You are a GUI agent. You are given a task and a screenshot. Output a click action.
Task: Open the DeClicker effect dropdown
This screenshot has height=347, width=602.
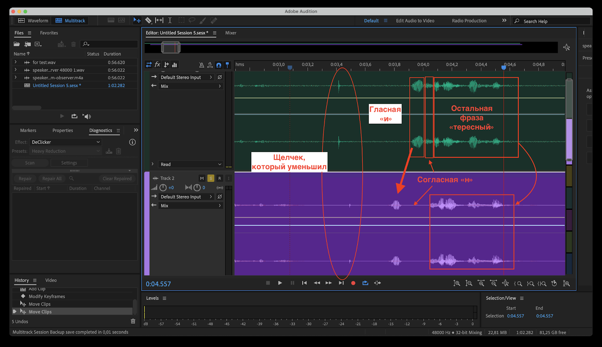click(x=65, y=142)
